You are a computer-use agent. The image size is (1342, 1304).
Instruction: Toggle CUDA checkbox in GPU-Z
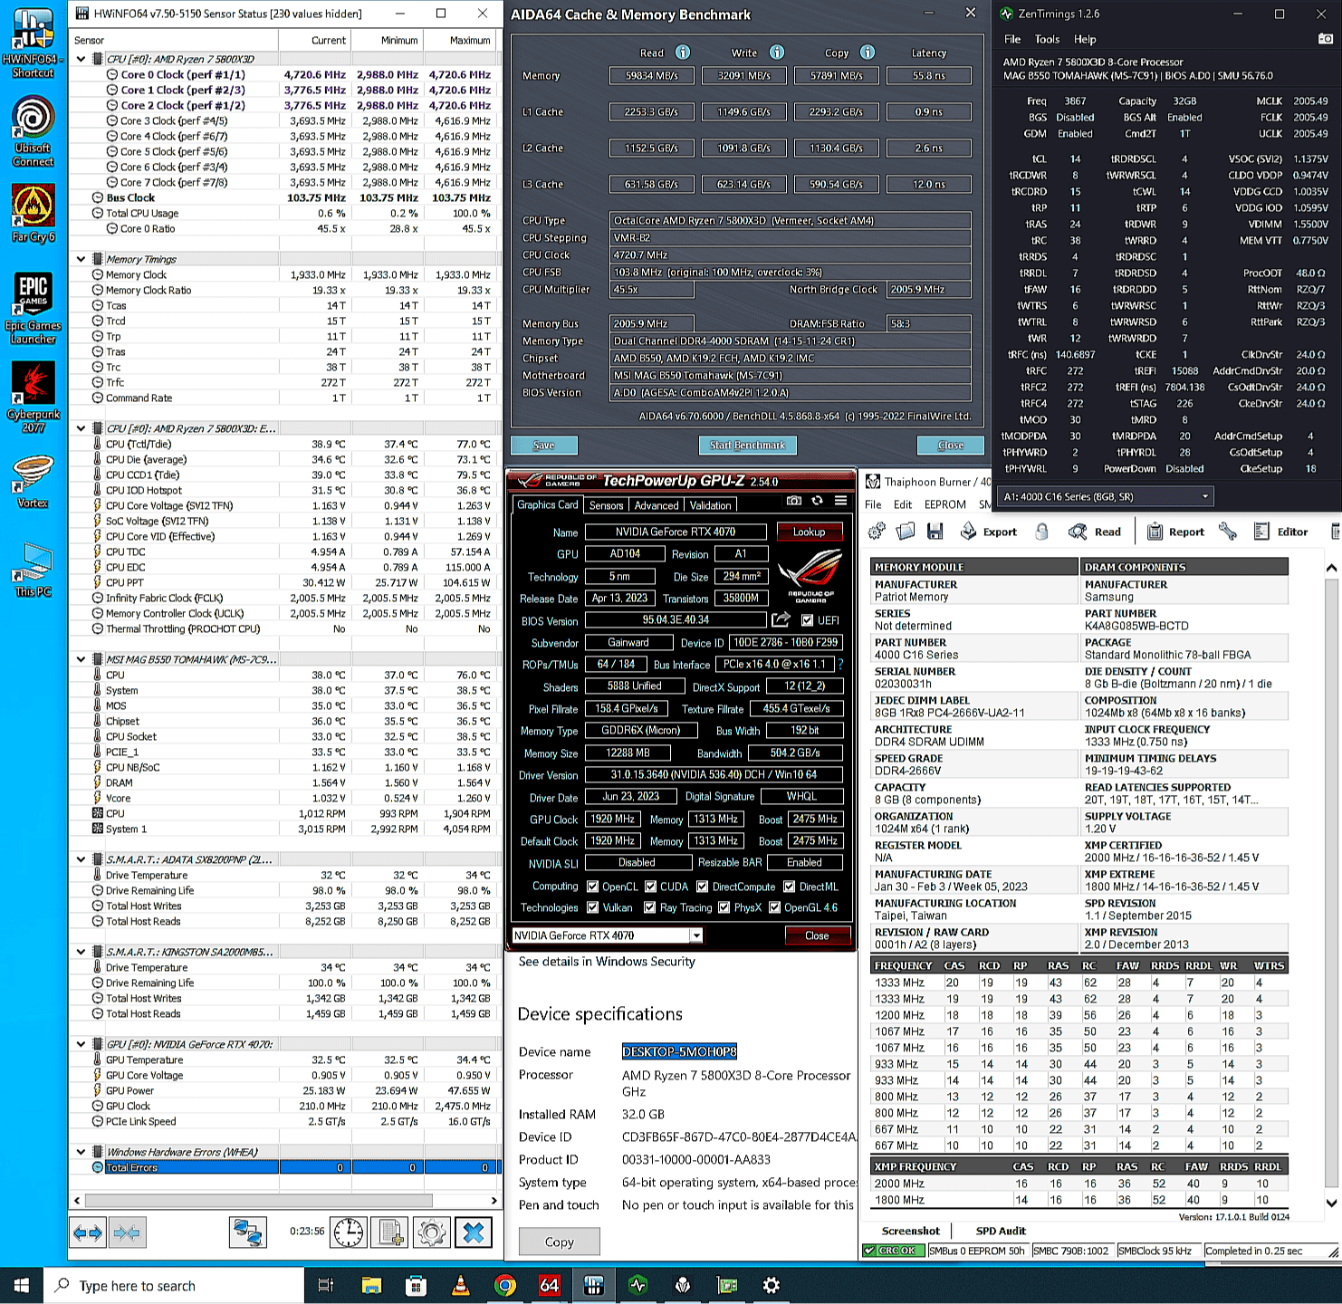point(651,887)
